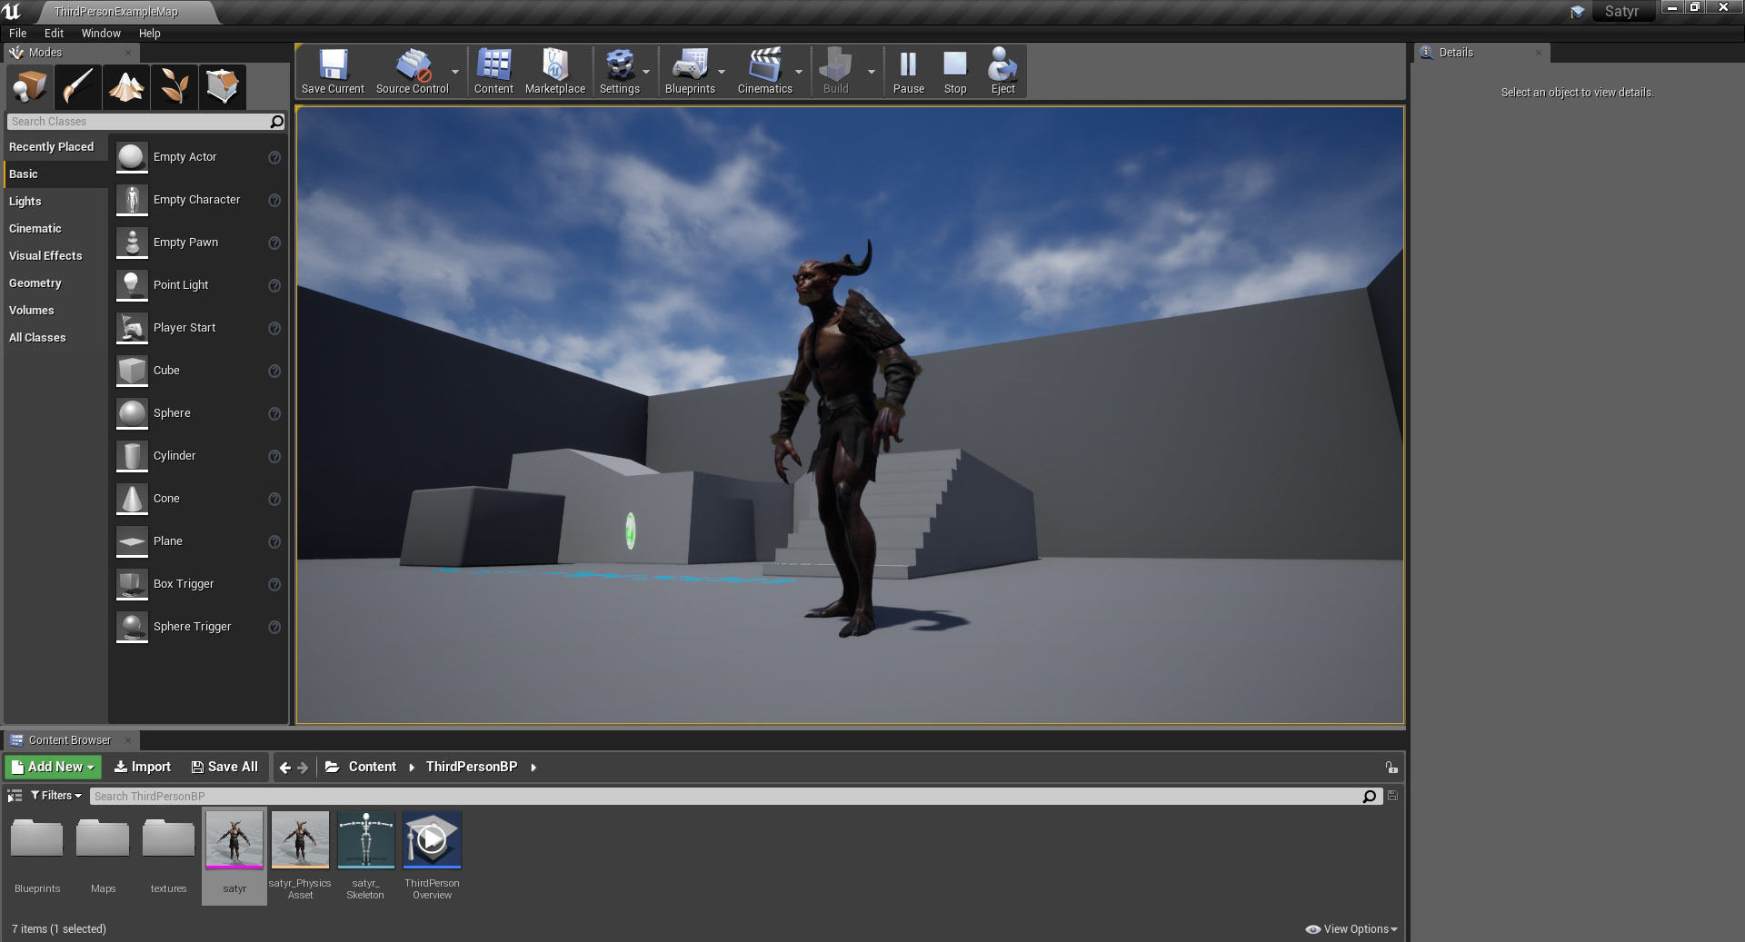
Task: Click the Save Current toolbar icon
Action: point(333,65)
